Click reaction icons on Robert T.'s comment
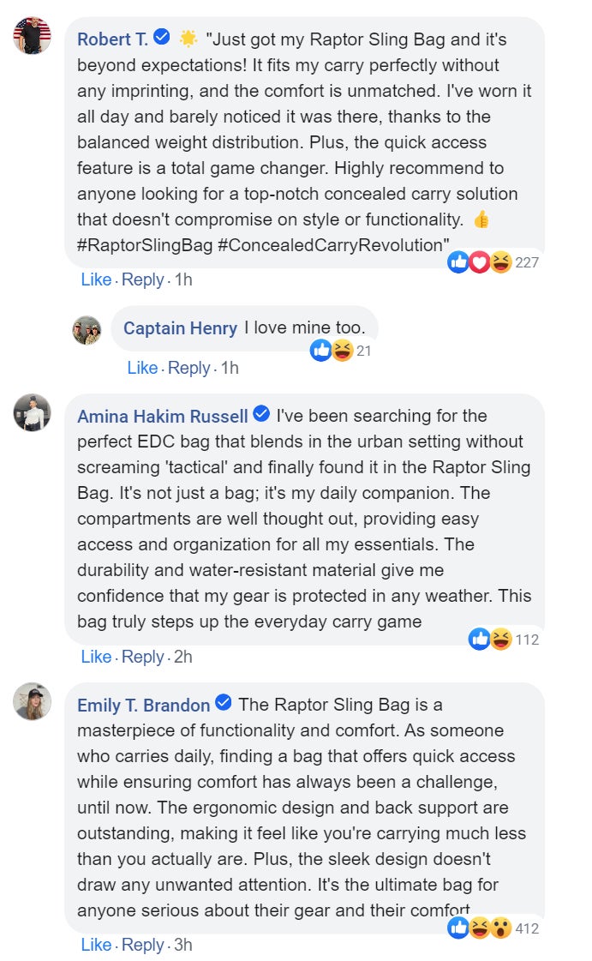Image resolution: width=592 pixels, height=961 pixels. [x=480, y=262]
